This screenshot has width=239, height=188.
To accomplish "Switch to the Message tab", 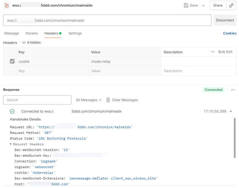I will (x=11, y=33).
